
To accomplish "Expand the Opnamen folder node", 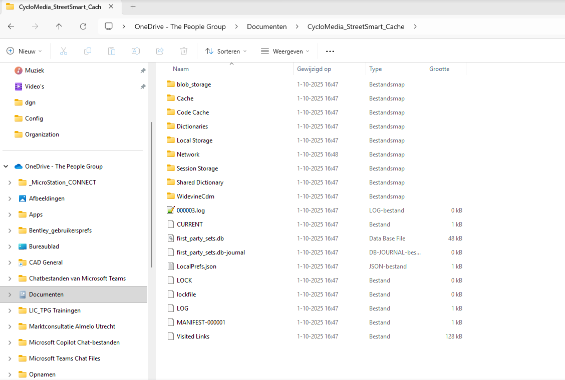I will point(10,374).
